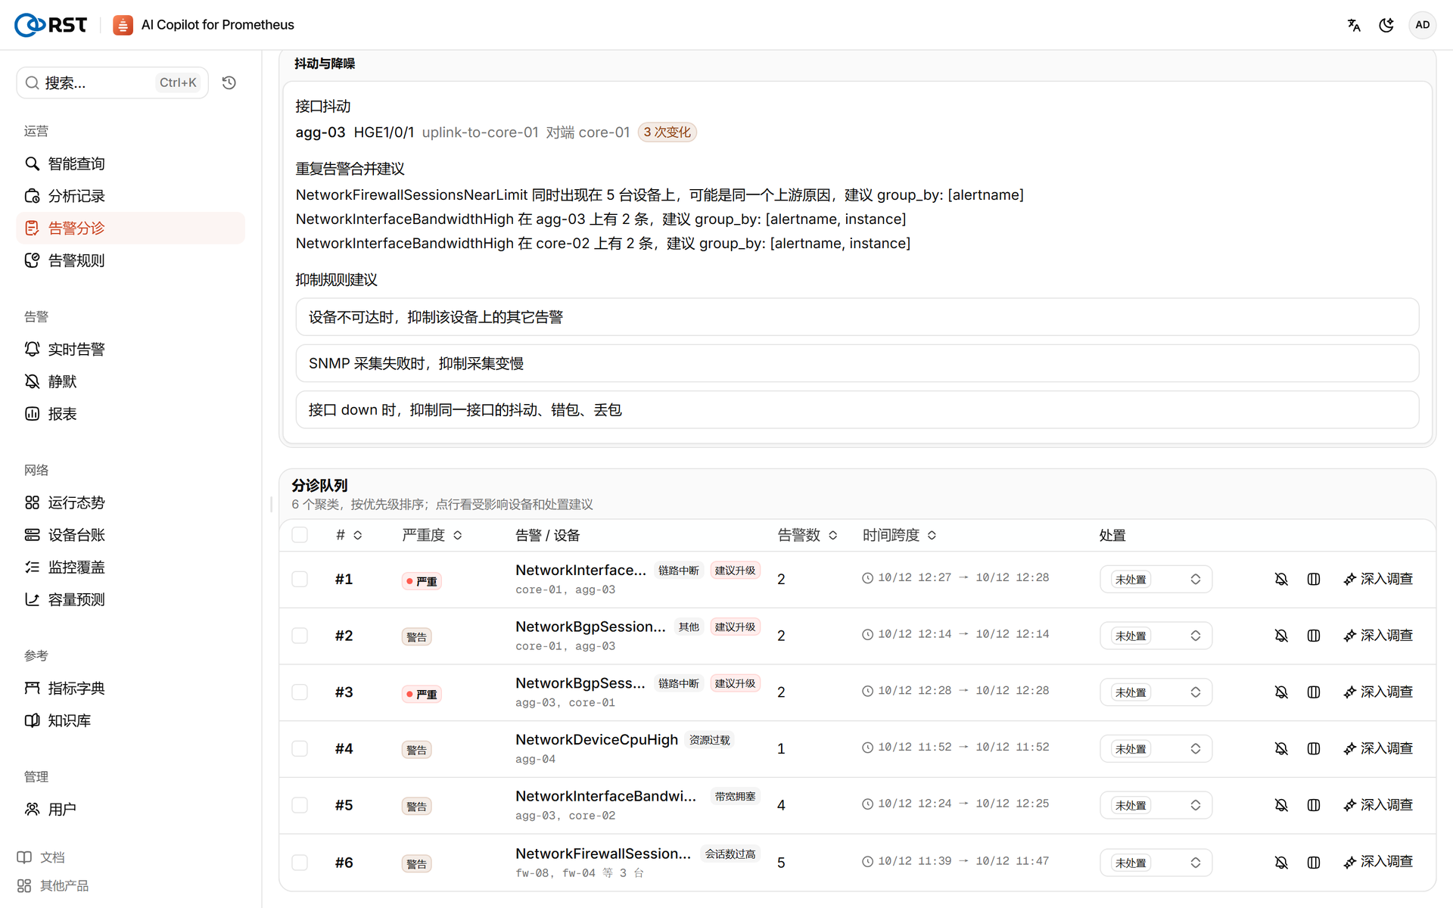The width and height of the screenshot is (1453, 908).
Task: Sort table by 告警数 column
Action: pyautogui.click(x=807, y=535)
